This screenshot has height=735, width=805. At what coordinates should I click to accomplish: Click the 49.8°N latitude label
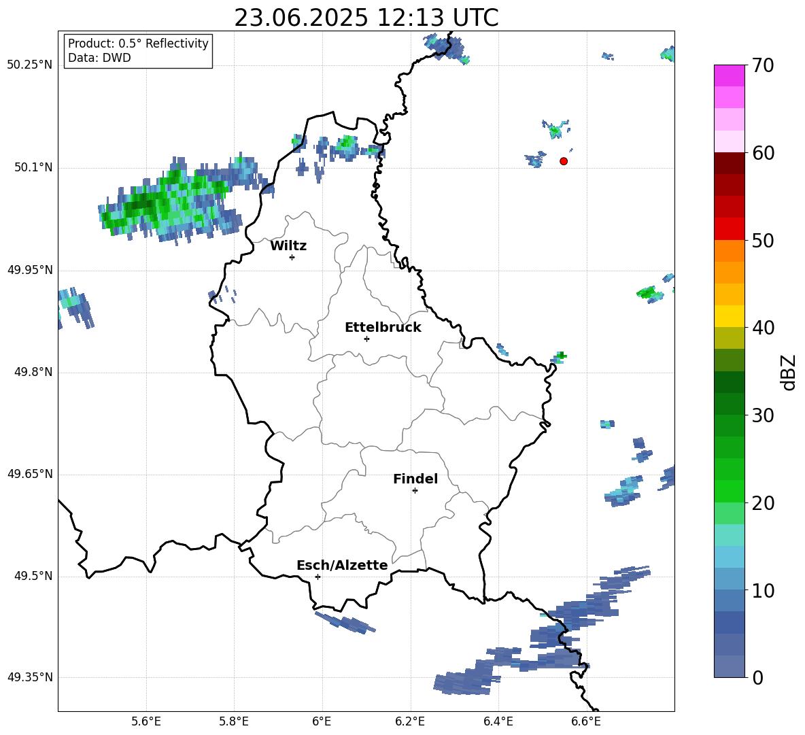(33, 372)
